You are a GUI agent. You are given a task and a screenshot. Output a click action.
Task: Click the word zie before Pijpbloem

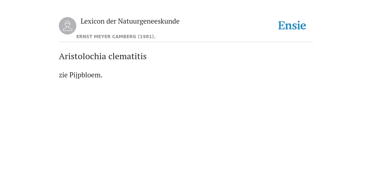tap(63, 75)
